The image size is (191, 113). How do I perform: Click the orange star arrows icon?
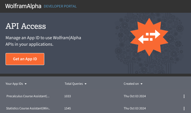(x=149, y=37)
